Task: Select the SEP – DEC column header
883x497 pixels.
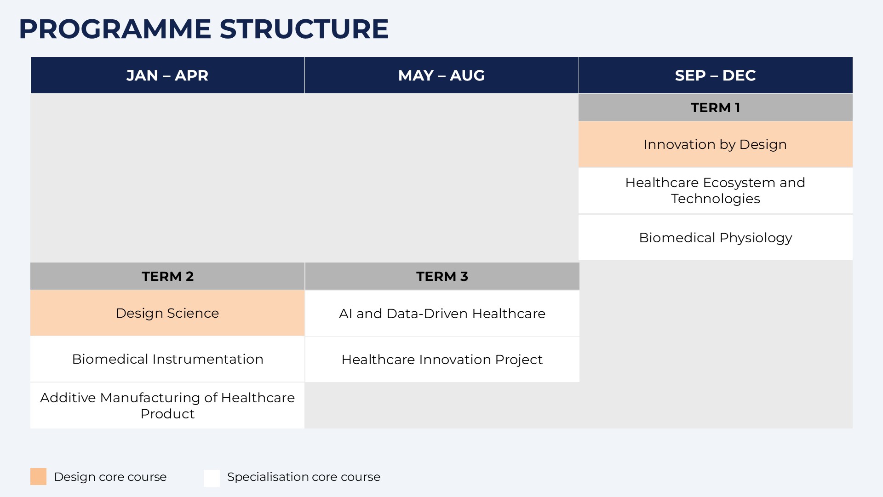Action: pyautogui.click(x=715, y=75)
